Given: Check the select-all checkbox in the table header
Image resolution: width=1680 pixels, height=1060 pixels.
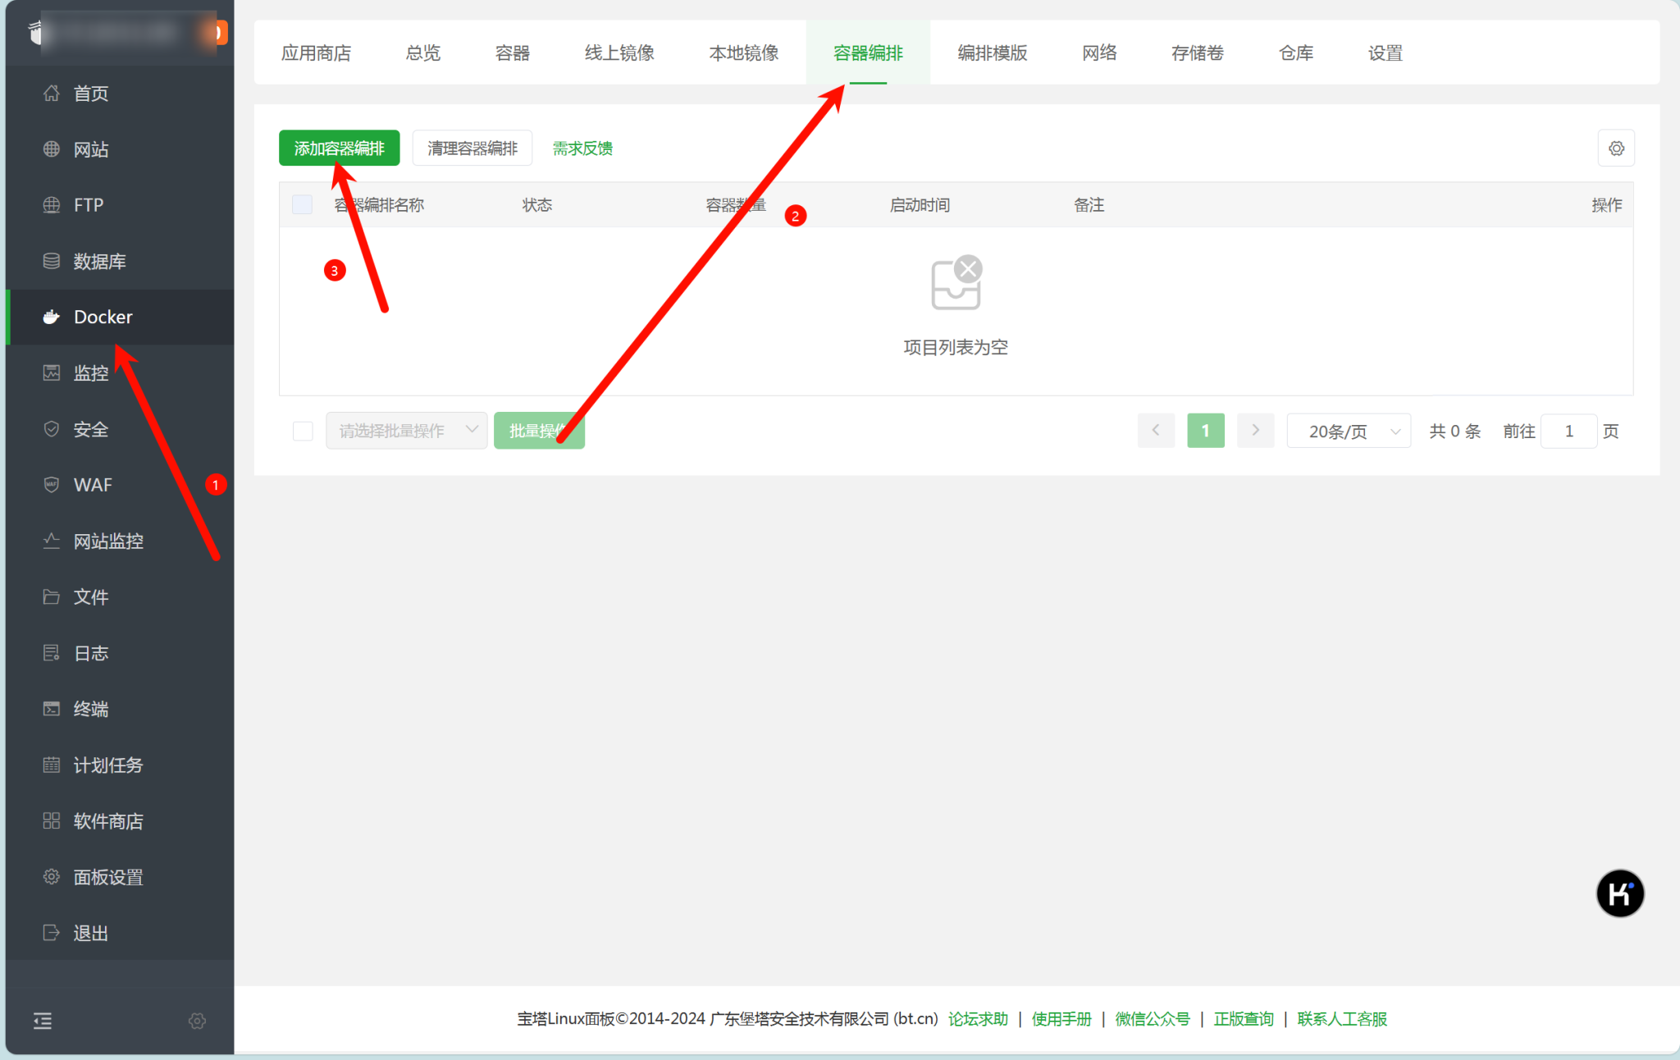Looking at the screenshot, I should coord(302,204).
